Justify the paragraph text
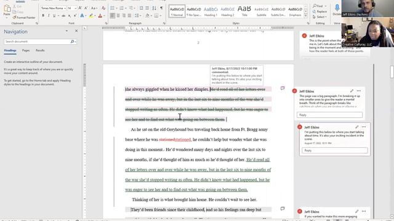The height and width of the screenshot is (221, 394). click(129, 16)
